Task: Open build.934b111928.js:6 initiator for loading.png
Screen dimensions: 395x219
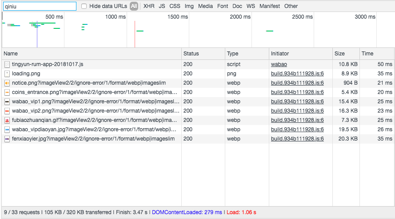Action: (297, 74)
